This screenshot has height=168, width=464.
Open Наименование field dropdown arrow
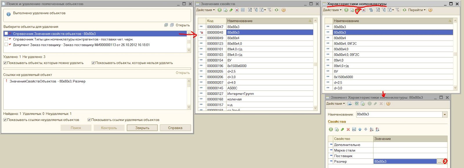[x=445, y=114]
